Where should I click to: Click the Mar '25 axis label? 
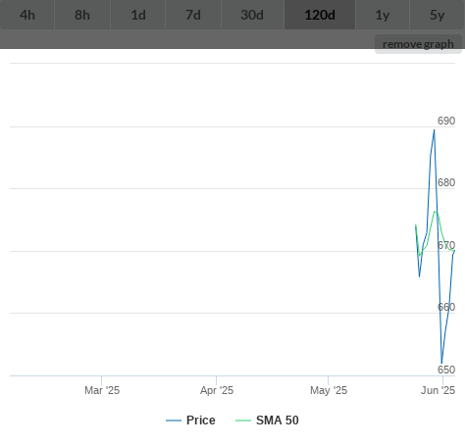[102, 390]
